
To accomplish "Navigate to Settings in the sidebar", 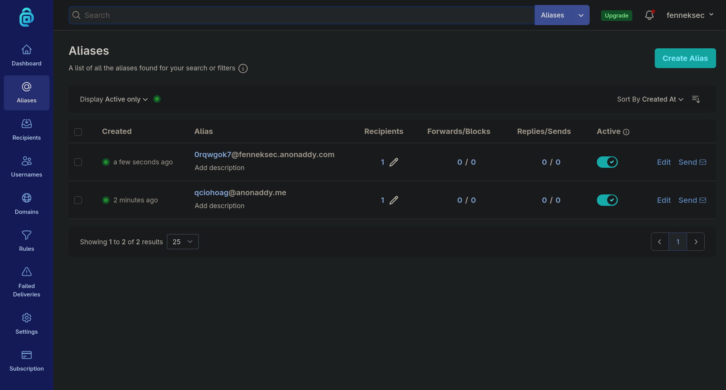I will point(27,323).
